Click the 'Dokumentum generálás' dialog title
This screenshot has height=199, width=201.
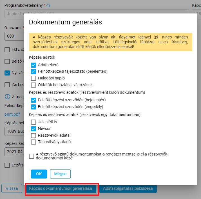pos(65,22)
